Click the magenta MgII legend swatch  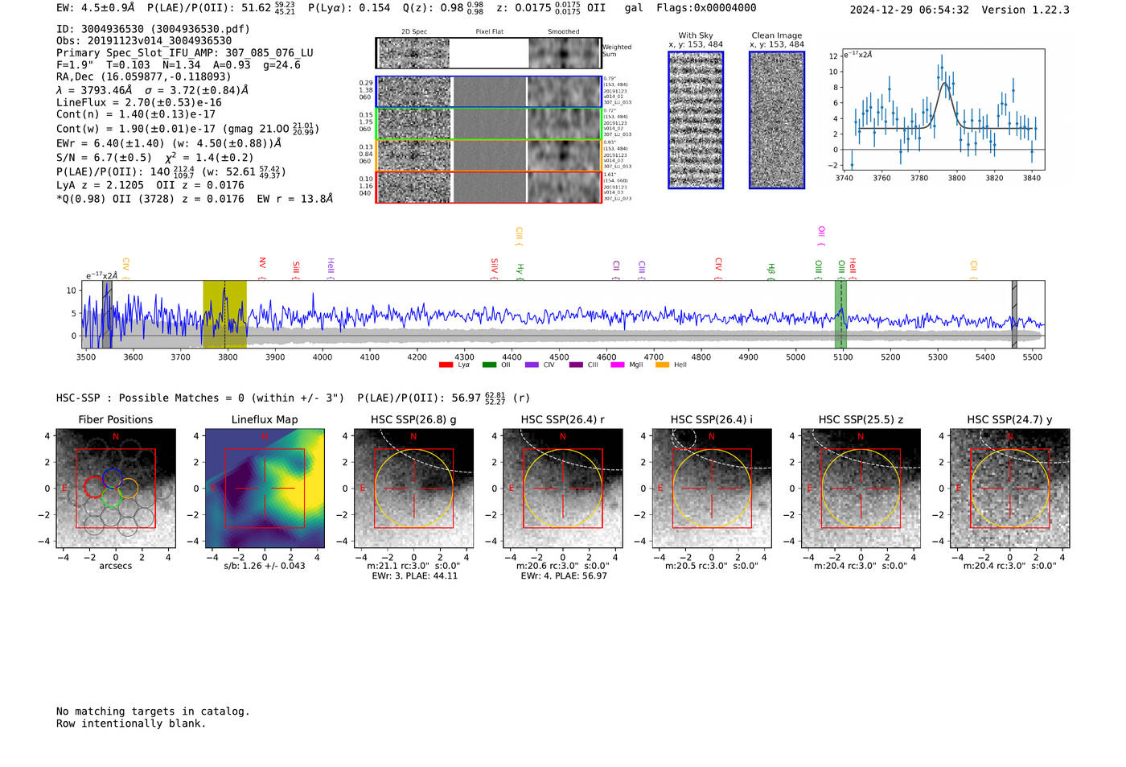click(x=618, y=365)
